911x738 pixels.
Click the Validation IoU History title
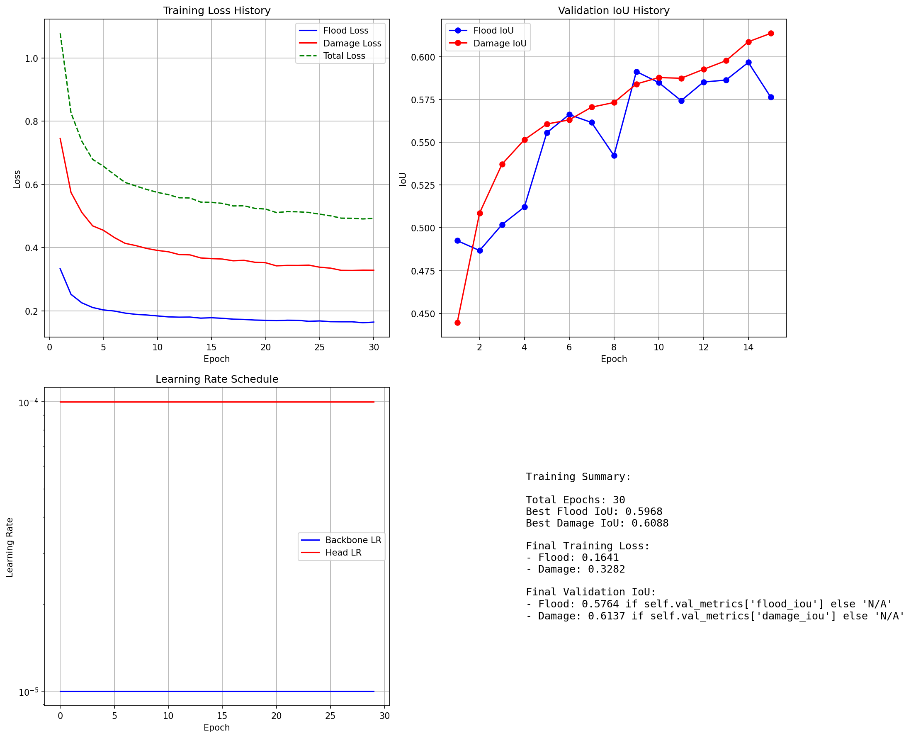[x=613, y=11]
